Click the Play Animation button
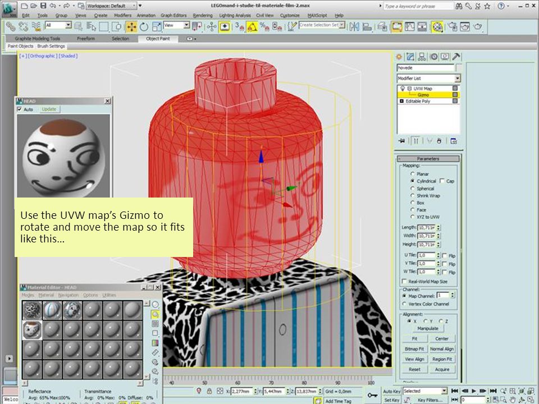The width and height of the screenshot is (539, 404). coord(474,391)
